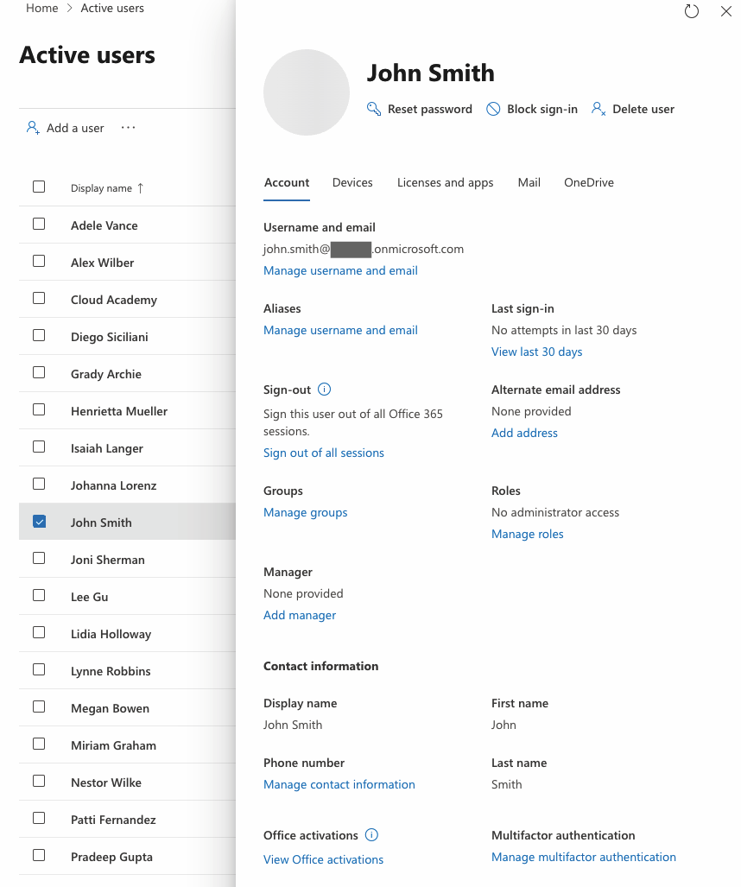Click the Delete user icon
The image size is (741, 887).
point(598,109)
